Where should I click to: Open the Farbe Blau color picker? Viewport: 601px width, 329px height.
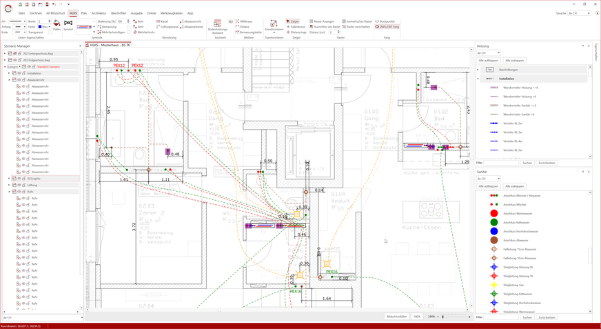[x=43, y=27]
